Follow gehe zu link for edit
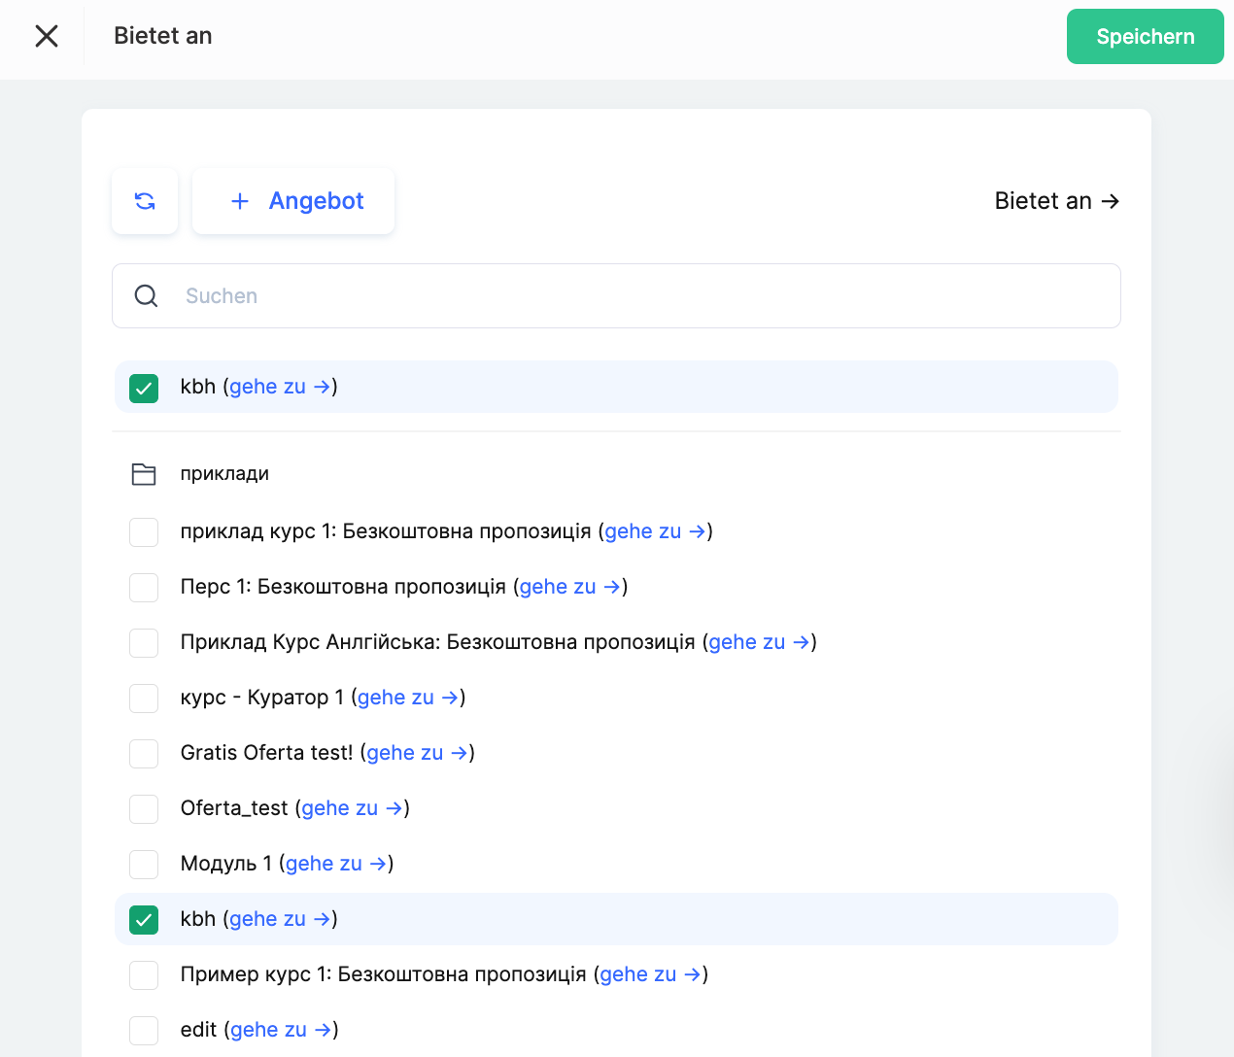The image size is (1234, 1057). point(281,1030)
